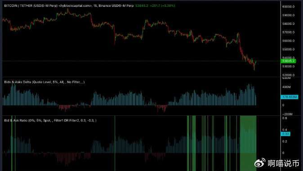This screenshot has height=171, width=303.
Task: Click the 57000.0 price axis label
Action: [288, 32]
